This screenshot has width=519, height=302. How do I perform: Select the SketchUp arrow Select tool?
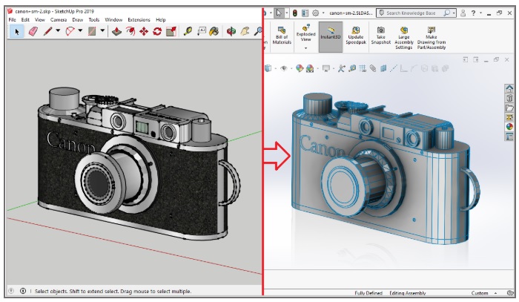click(x=17, y=32)
